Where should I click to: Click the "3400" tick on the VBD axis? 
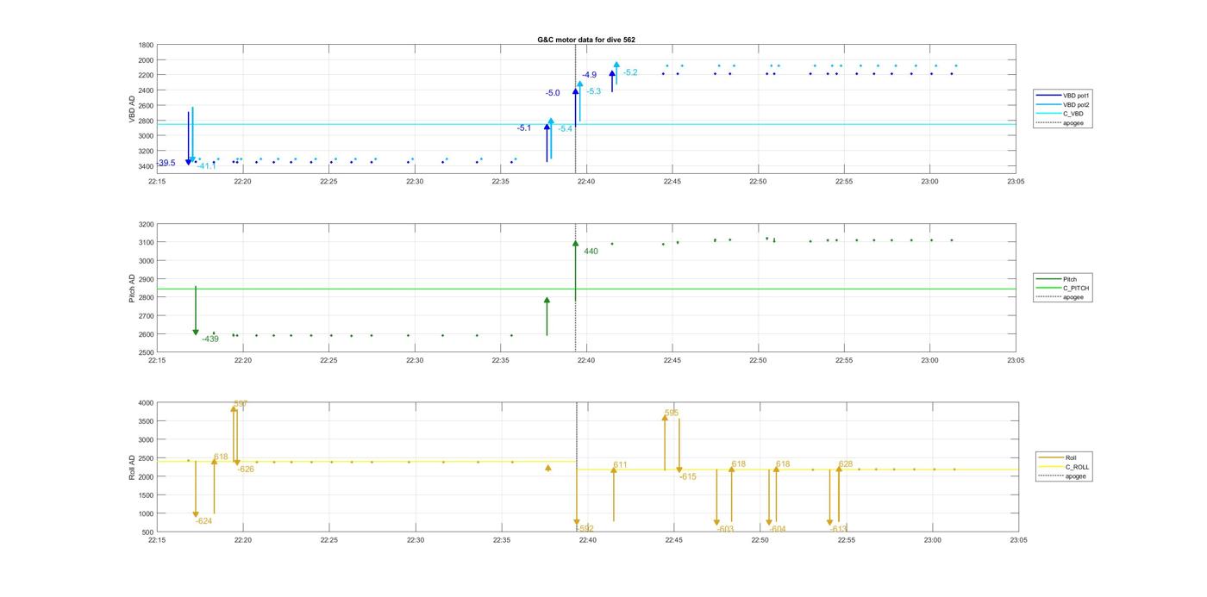pos(146,166)
